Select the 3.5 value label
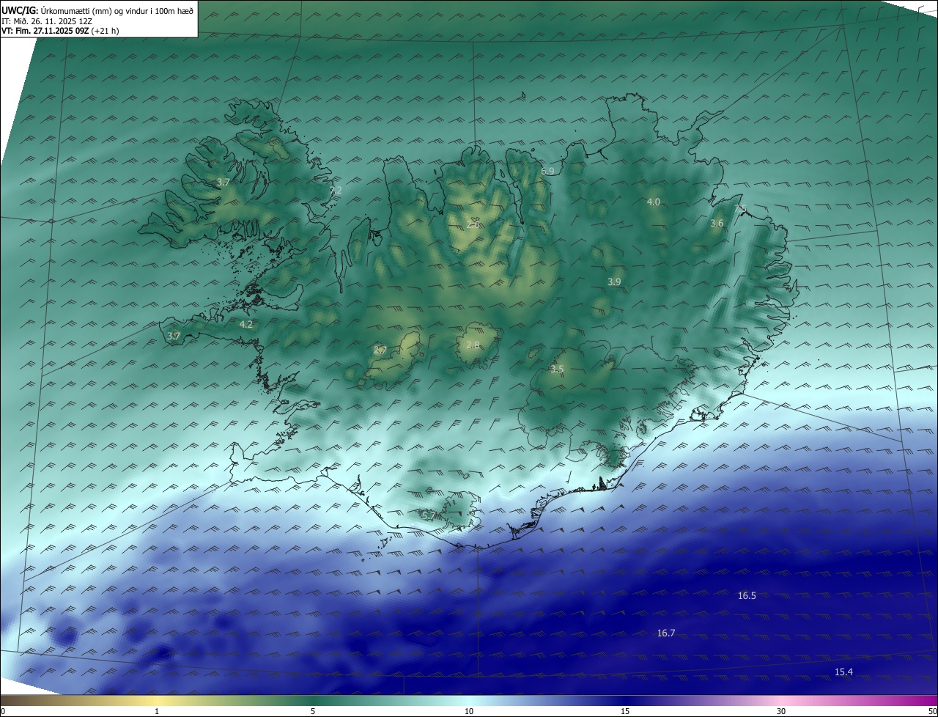 click(557, 369)
